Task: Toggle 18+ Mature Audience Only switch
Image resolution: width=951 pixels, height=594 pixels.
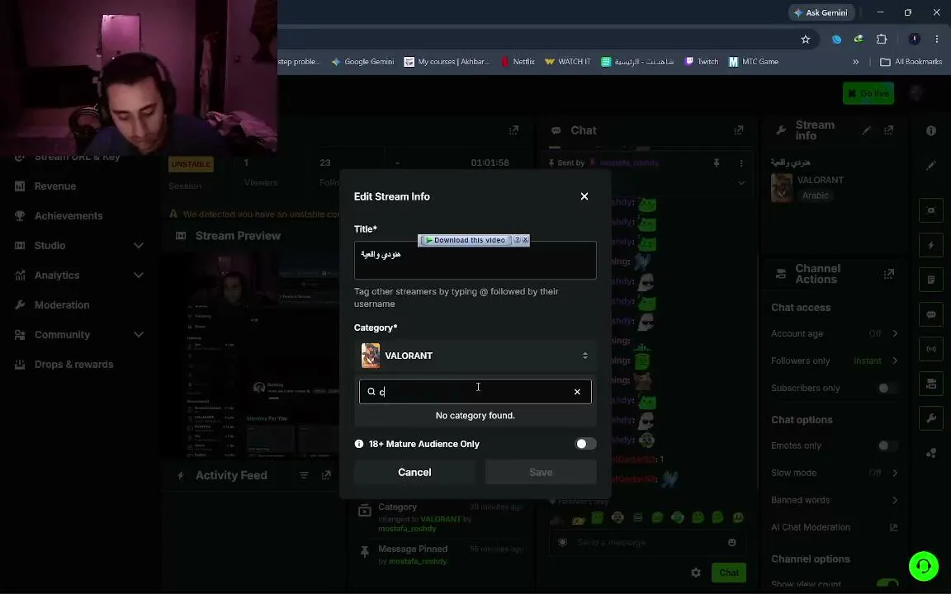Action: click(585, 445)
